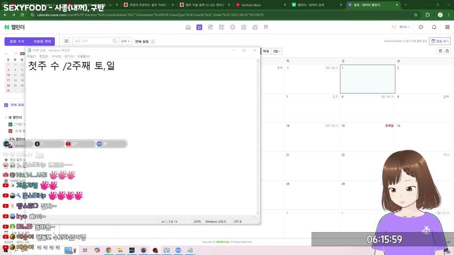454x255 pixels.
Task: Toggle sidebar with hamburger menu icon
Action: click(67, 41)
